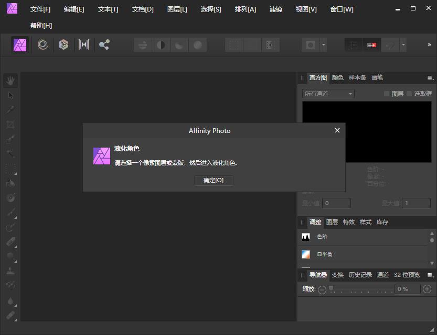Select the Color Picker tool
The image size is (437, 335).
pyautogui.click(x=10, y=109)
